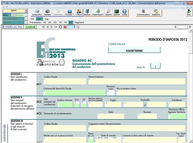Launch Console T. from the toolbar

point(69,13)
